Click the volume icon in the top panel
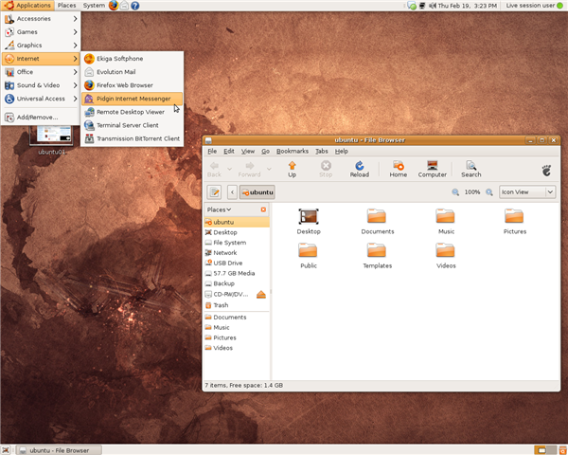This screenshot has width=568, height=455. [x=433, y=6]
